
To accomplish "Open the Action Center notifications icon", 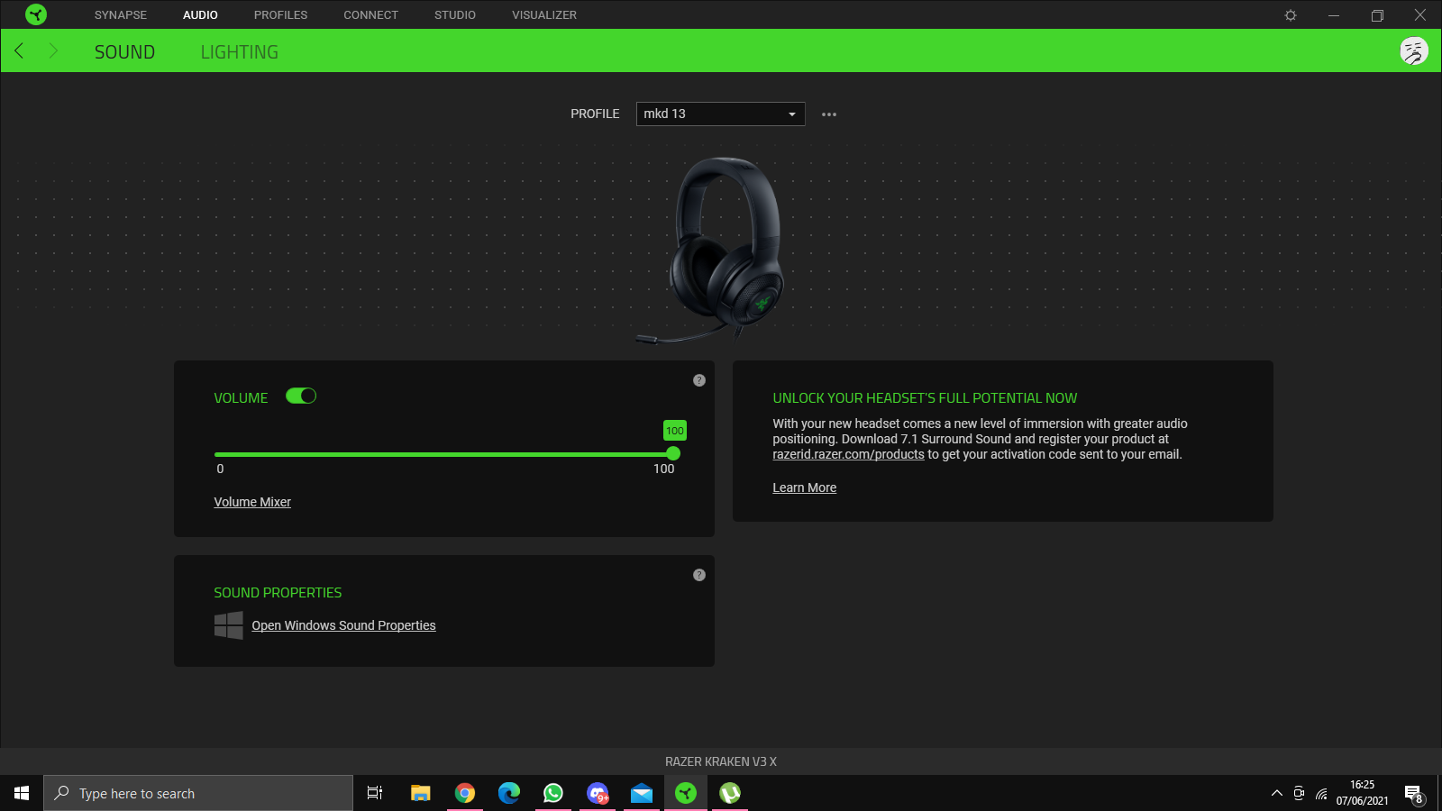I will click(1414, 793).
